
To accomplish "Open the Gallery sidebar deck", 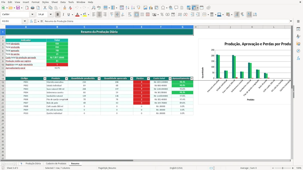I will coord(298,44).
